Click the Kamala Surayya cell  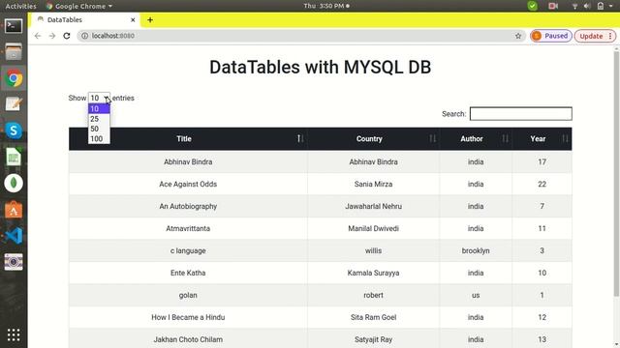(374, 273)
